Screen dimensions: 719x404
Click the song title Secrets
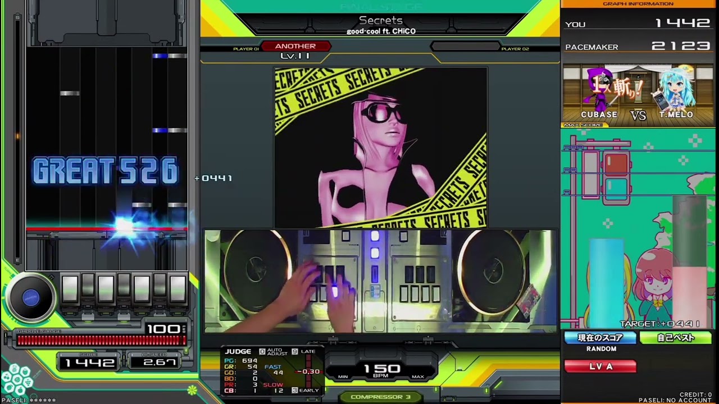tap(381, 21)
